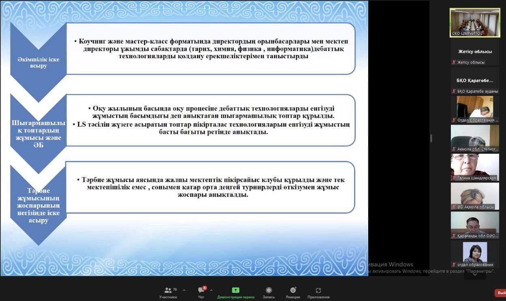Image resolution: width=506 pixels, height=301 pixels.
Task: Click the bullet starting Коучинг және мастер-класс
Action: tap(211, 49)
